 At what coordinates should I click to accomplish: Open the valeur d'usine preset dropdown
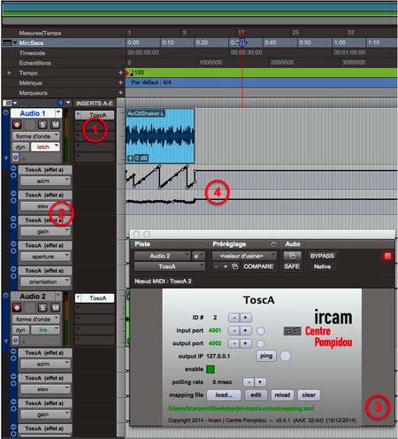click(x=244, y=256)
